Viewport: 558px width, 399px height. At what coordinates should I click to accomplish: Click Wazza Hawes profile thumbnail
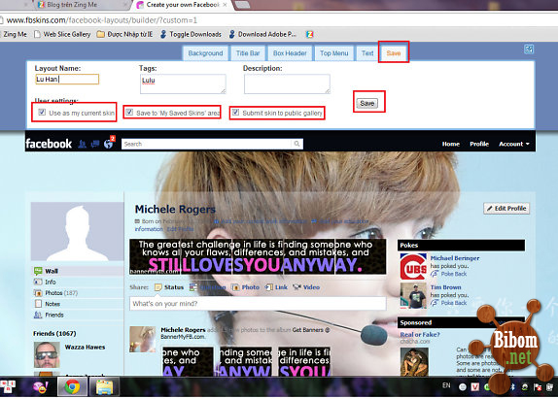tap(47, 354)
